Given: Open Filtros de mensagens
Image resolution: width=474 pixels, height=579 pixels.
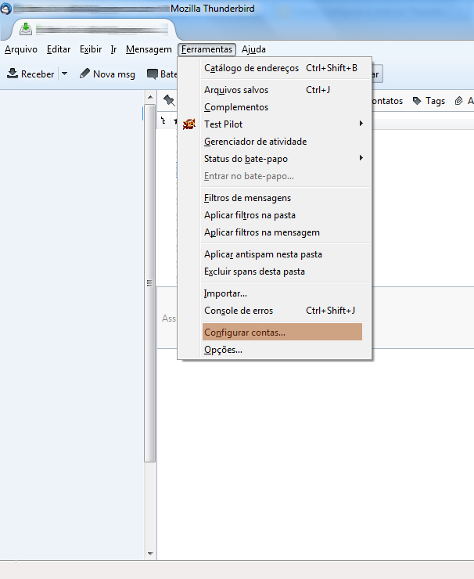Looking at the screenshot, I should tap(247, 198).
